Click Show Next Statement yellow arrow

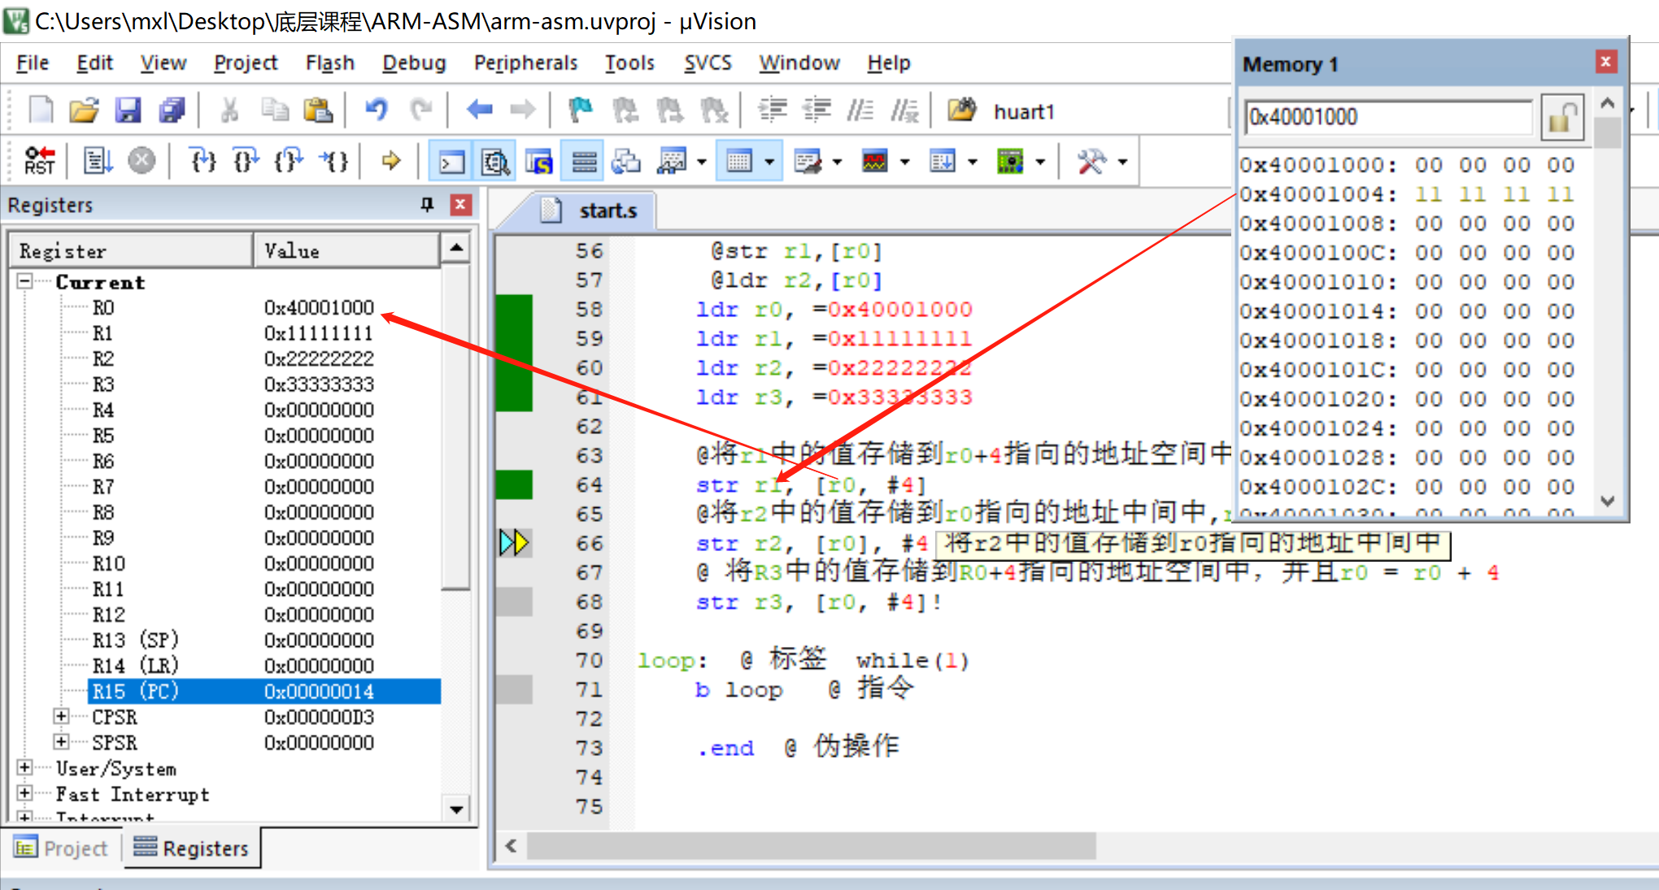coord(391,161)
